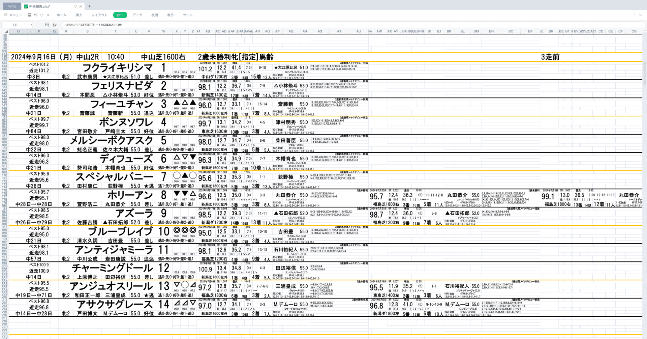Select column header CG

(x=634, y=31)
